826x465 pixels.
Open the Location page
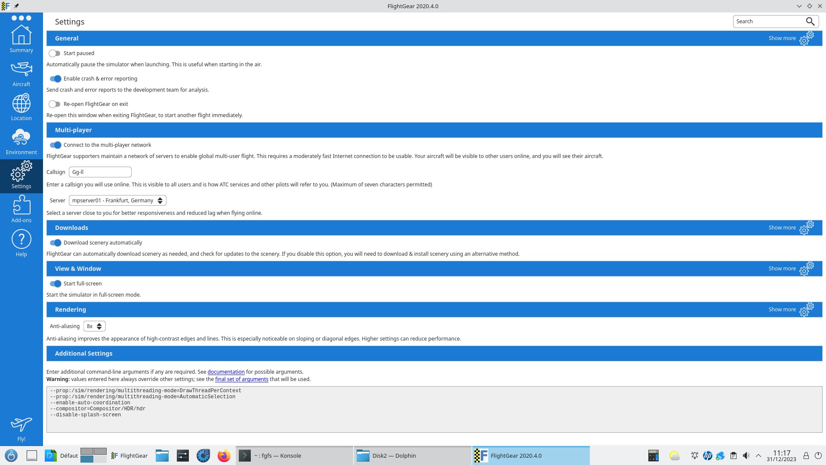click(21, 108)
